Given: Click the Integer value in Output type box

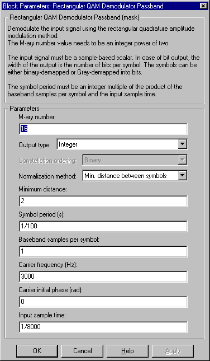Looking at the screenshot, I should click(68, 144).
